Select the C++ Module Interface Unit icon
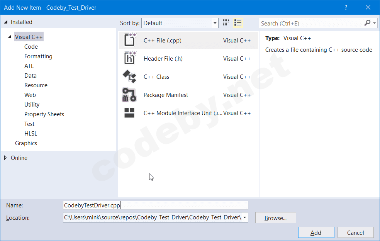This screenshot has height=241, width=380. click(130, 113)
